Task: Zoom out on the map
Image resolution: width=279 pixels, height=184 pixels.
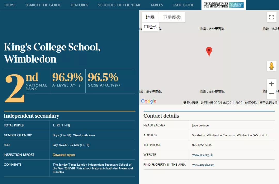Action: point(272,94)
